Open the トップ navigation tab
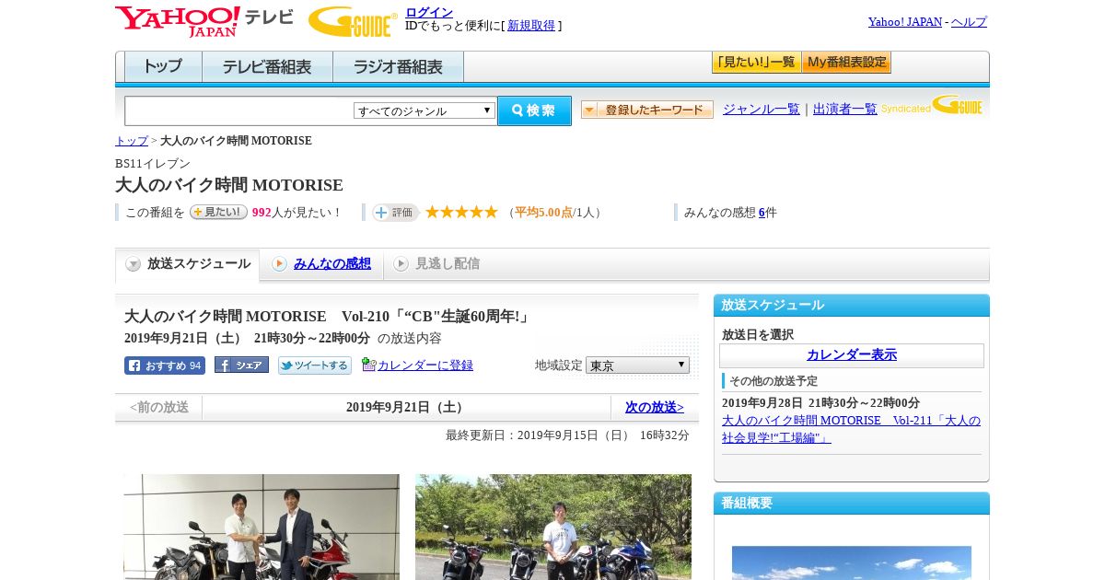 [163, 67]
